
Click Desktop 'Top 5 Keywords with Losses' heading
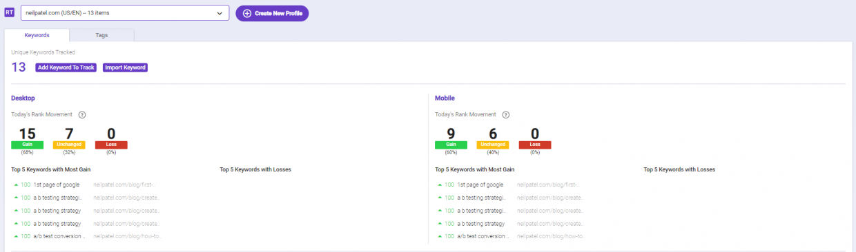255,169
